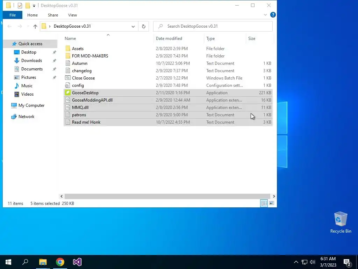358x269 pixels.
Task: Go back to previous folder
Action: click(9, 26)
